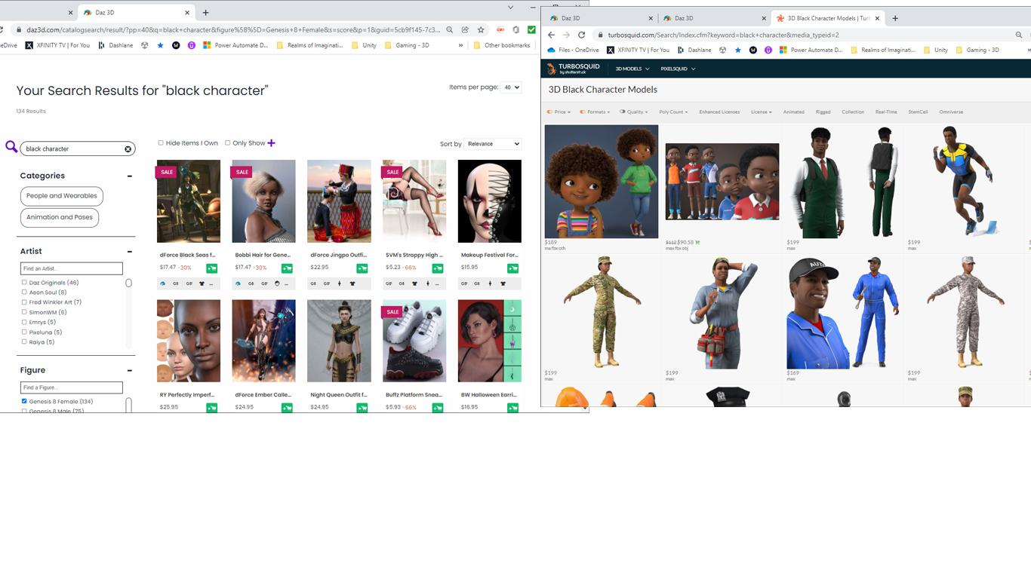Open Files - OneDrive bookmark in TurboSquid window
Screen dimensions: 1031x579
[572, 50]
